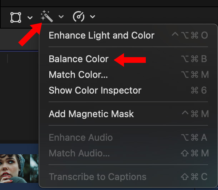This screenshot has width=218, height=190.
Task: Choose Enhance Light and Color
Action: [x=101, y=35]
